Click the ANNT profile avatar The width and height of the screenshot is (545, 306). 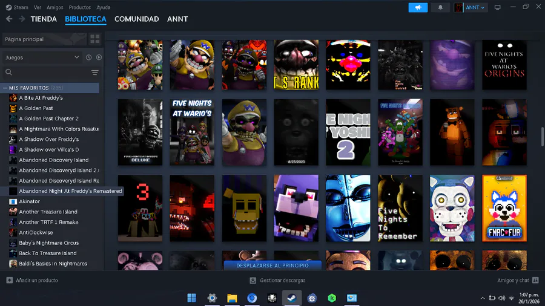(458, 7)
